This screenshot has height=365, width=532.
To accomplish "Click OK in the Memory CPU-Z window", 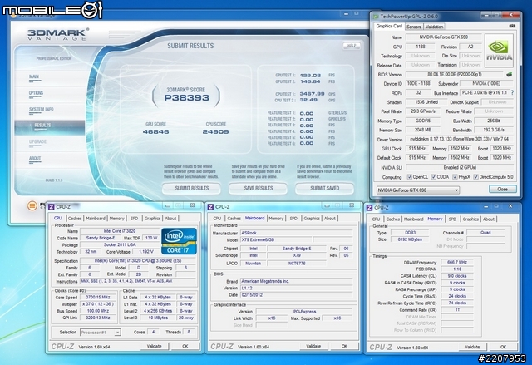I will (503, 347).
